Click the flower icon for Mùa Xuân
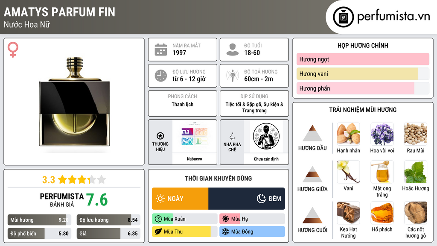Viewport: 437px width, 246px height. [x=158, y=219]
